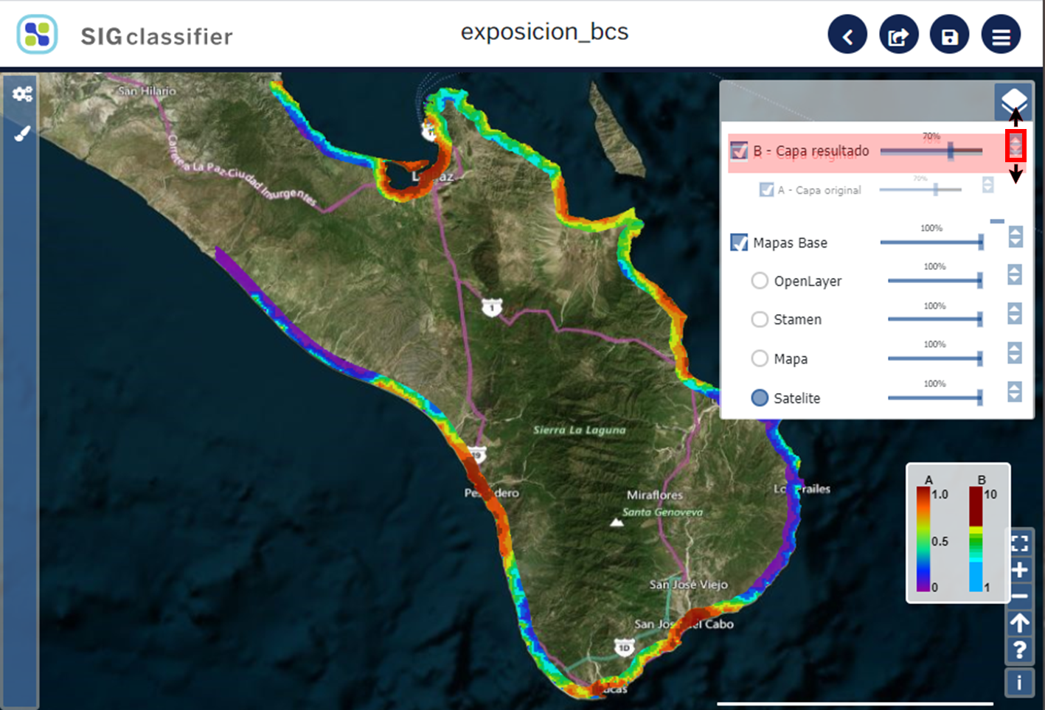Viewport: 1045px width, 710px height.
Task: Click Satelite order arrows control
Action: pyautogui.click(x=1015, y=391)
